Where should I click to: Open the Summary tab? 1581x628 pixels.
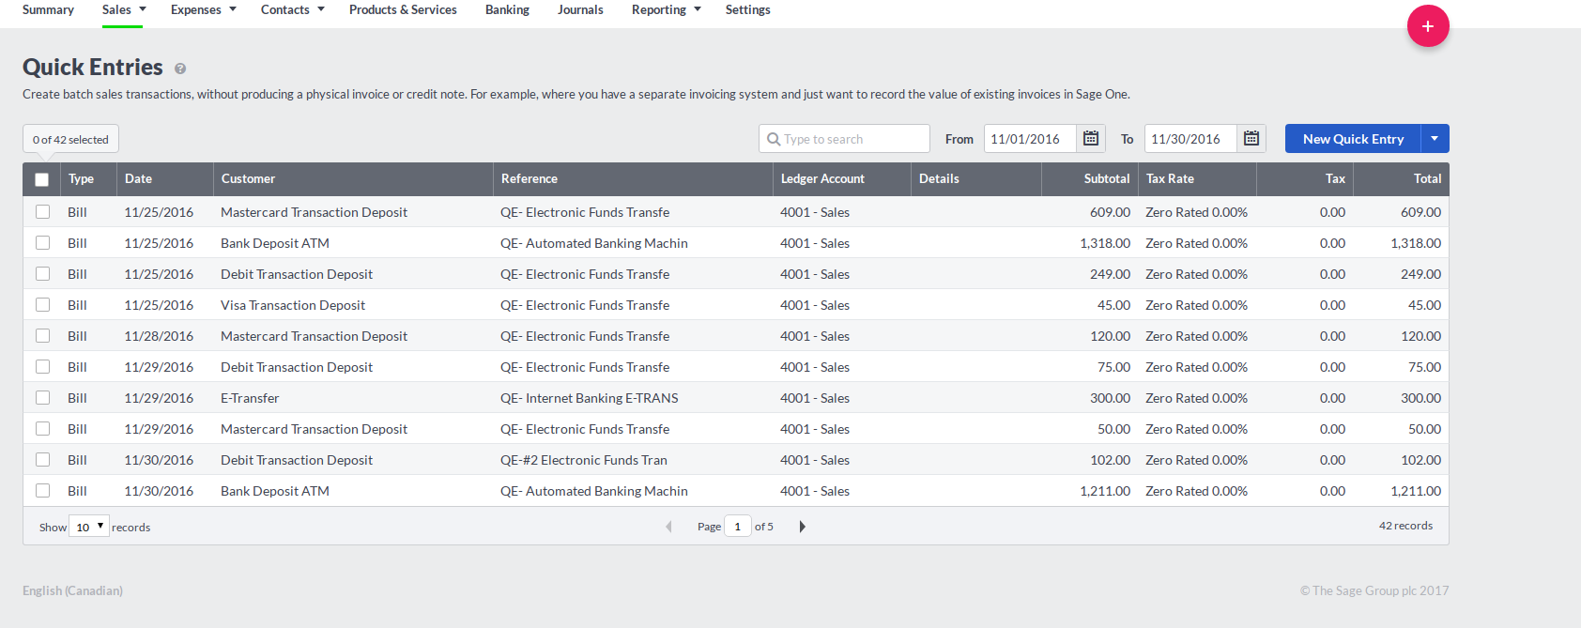pos(48,9)
